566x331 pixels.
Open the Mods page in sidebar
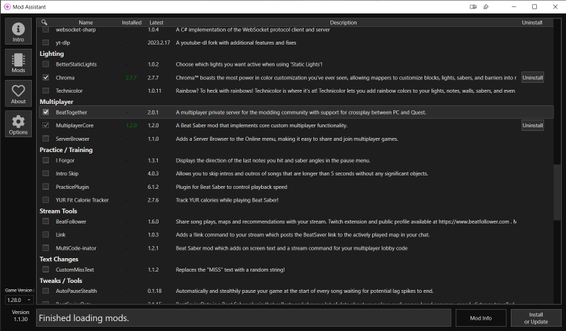18,63
